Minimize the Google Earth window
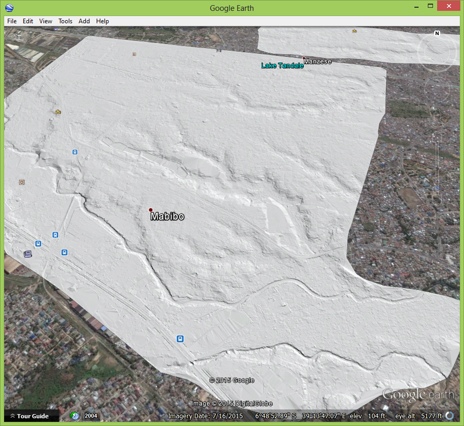The width and height of the screenshot is (464, 426). 416,7
